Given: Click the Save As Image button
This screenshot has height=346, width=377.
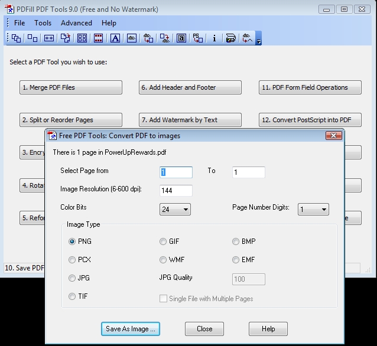Looking at the screenshot, I should [x=131, y=329].
